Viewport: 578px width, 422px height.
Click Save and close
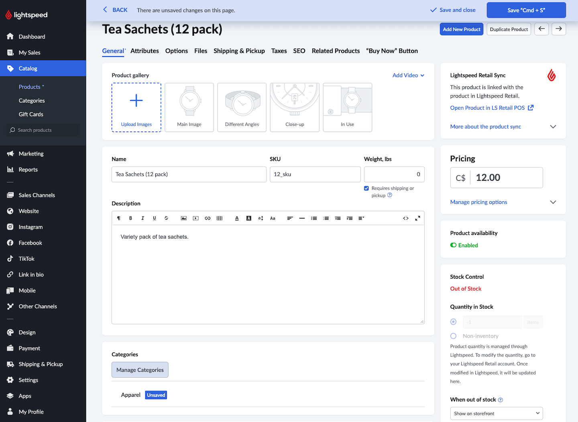pyautogui.click(x=453, y=10)
